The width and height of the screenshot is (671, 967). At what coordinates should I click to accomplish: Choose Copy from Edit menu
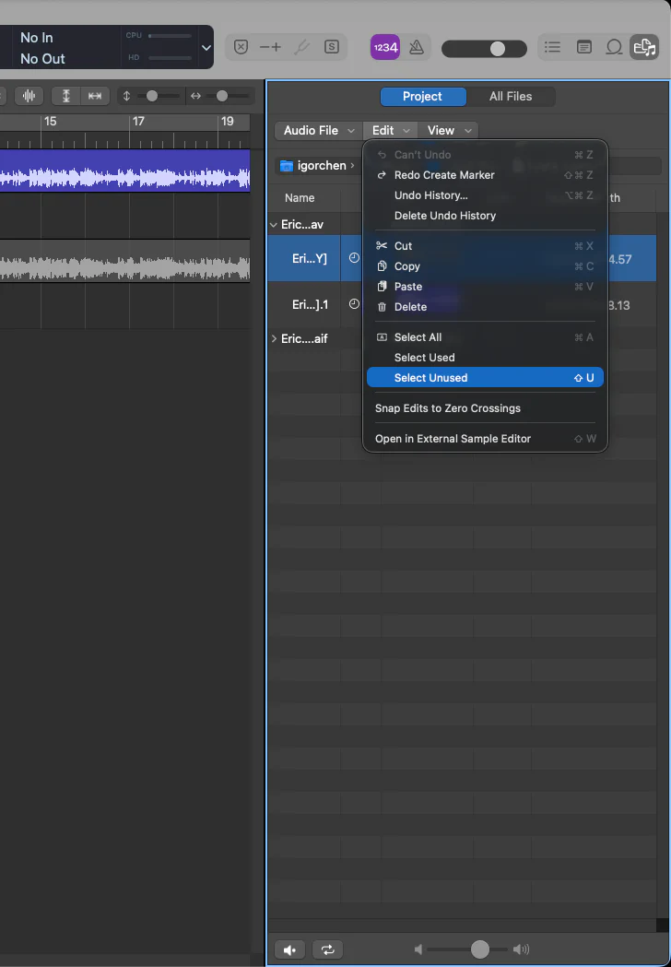click(x=485, y=266)
